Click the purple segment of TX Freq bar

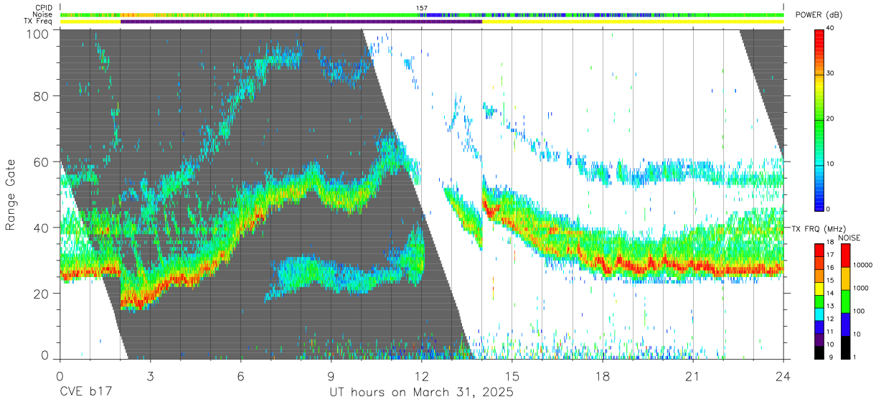(301, 22)
